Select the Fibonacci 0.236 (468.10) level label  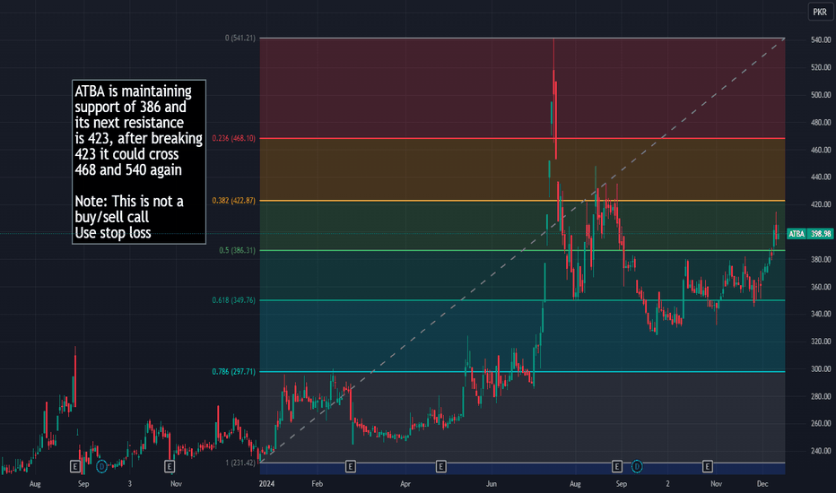pyautogui.click(x=233, y=139)
